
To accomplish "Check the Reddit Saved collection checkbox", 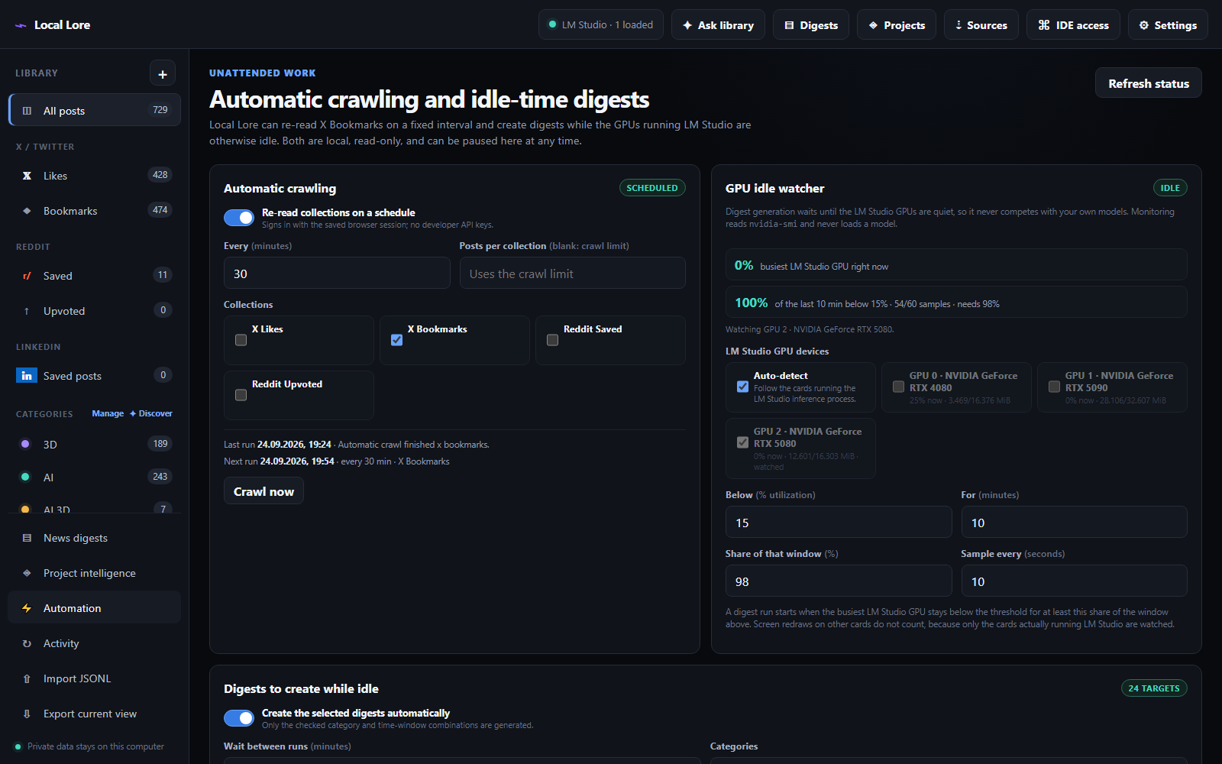I will click(x=552, y=340).
